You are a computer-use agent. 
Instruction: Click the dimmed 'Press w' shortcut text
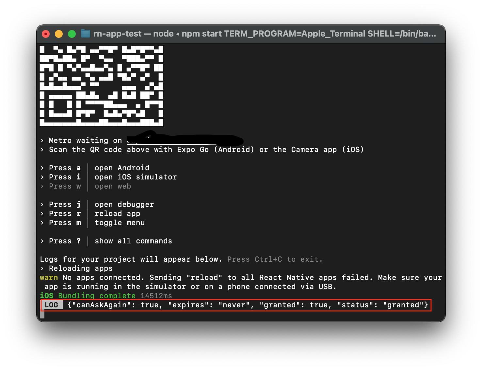coord(65,186)
